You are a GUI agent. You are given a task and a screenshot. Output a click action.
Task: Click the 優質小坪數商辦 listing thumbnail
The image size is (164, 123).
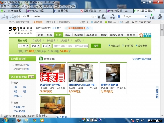coord(113,73)
